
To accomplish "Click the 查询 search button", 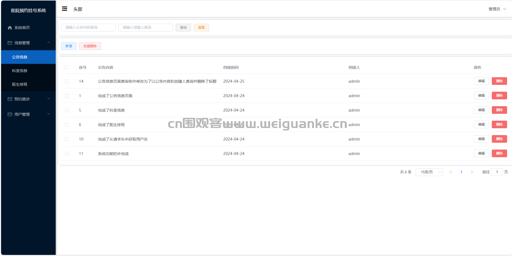I will coord(183,28).
